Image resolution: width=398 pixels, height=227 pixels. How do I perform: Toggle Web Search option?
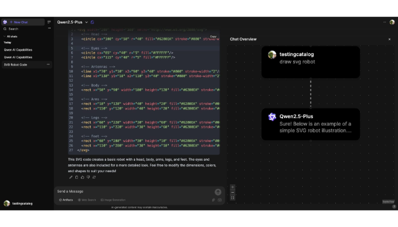pyautogui.click(x=87, y=200)
